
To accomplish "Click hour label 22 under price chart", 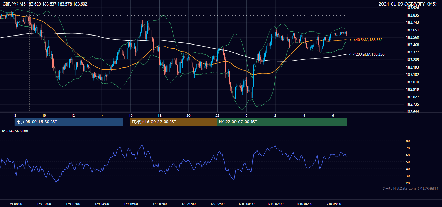I will [217, 115].
